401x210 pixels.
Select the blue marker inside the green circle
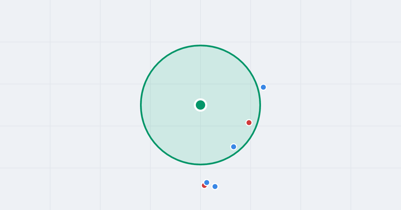coord(234,147)
